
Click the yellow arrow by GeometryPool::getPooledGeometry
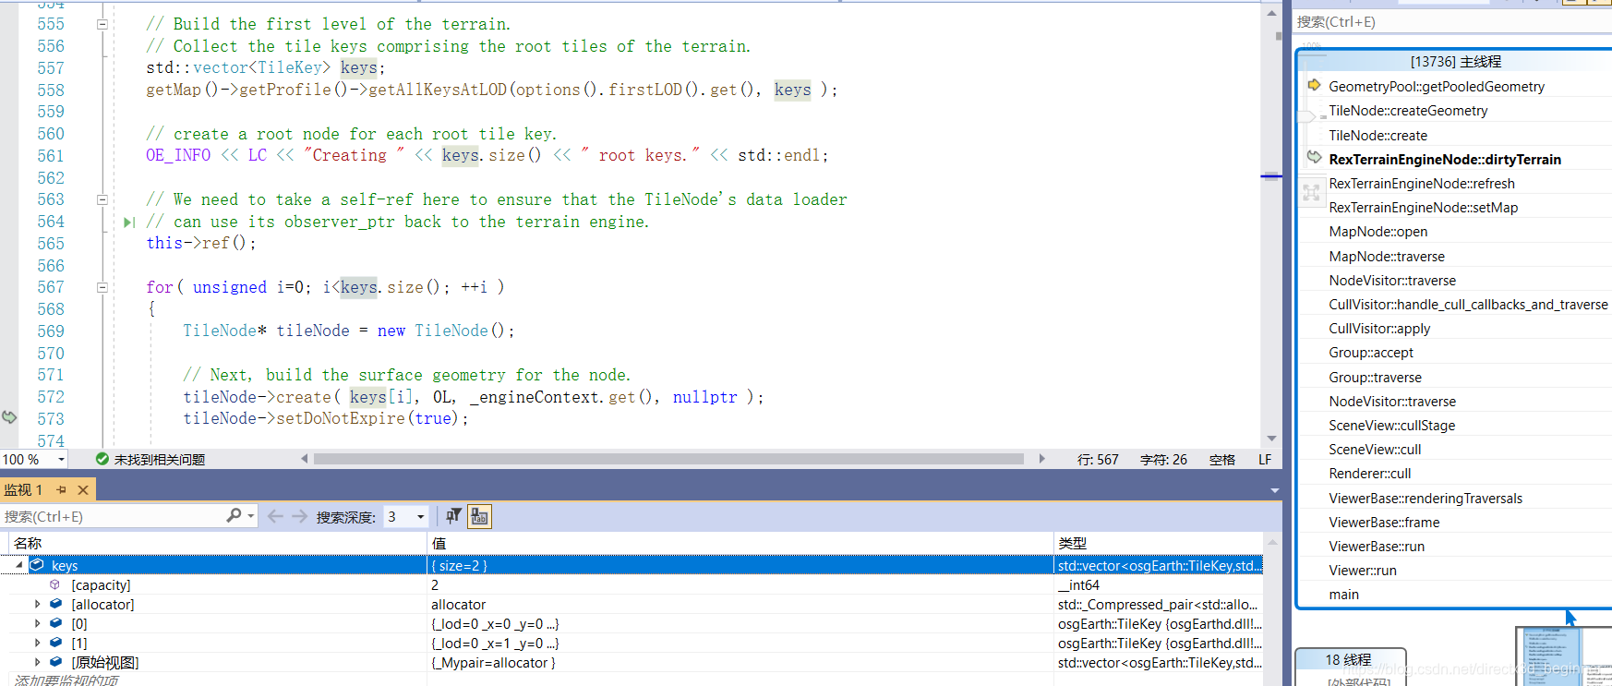(1314, 85)
